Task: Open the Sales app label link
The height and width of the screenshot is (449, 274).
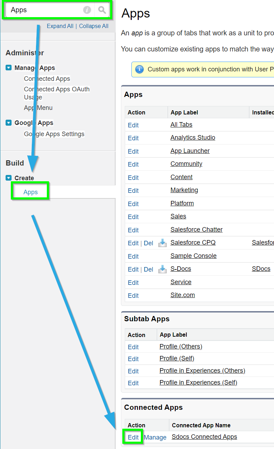Action: pos(178,216)
